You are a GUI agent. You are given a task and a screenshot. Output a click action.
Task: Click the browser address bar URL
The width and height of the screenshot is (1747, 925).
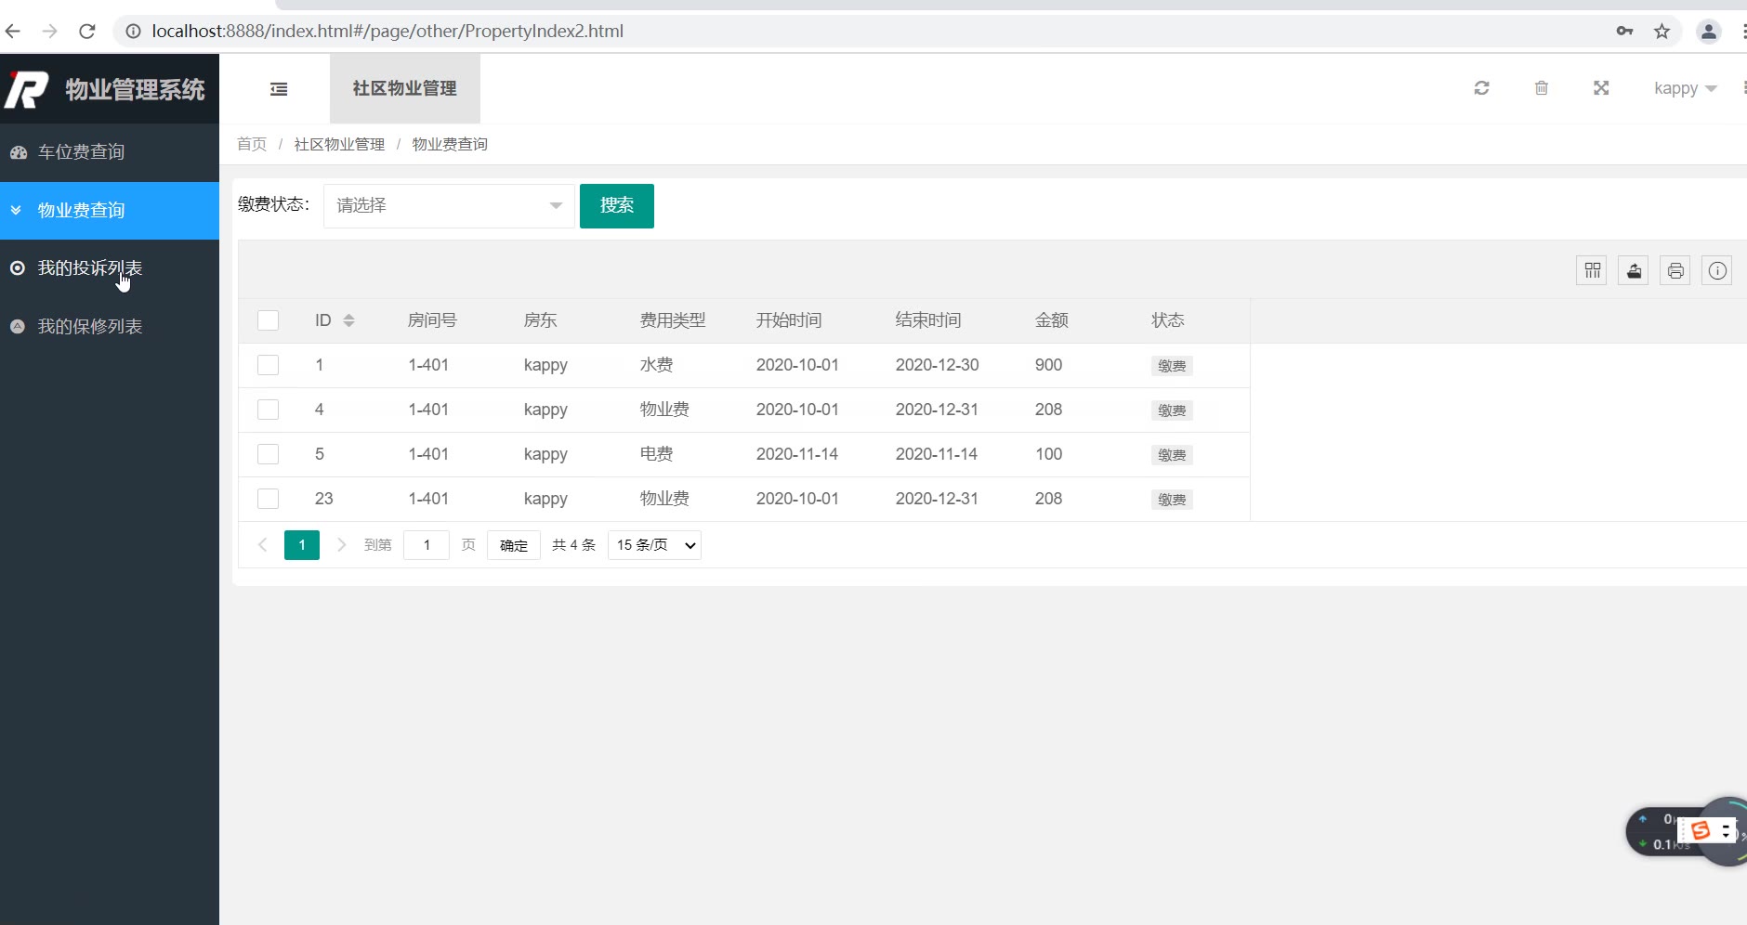[x=387, y=32]
